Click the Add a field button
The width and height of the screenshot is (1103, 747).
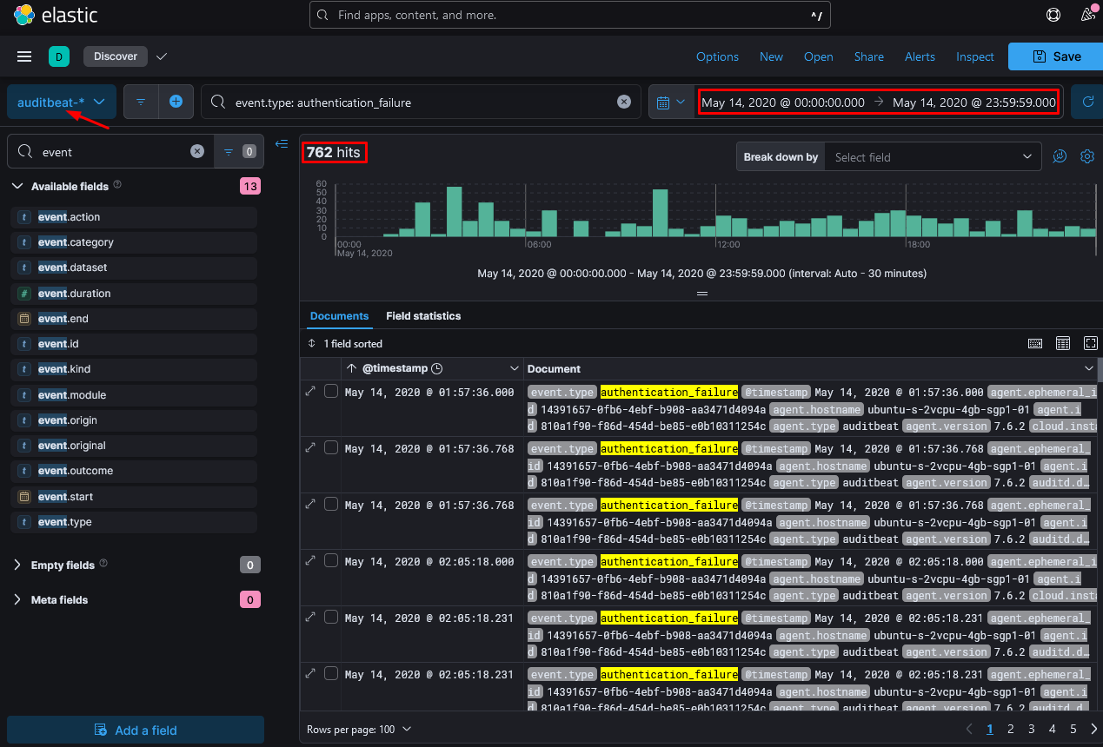click(136, 730)
